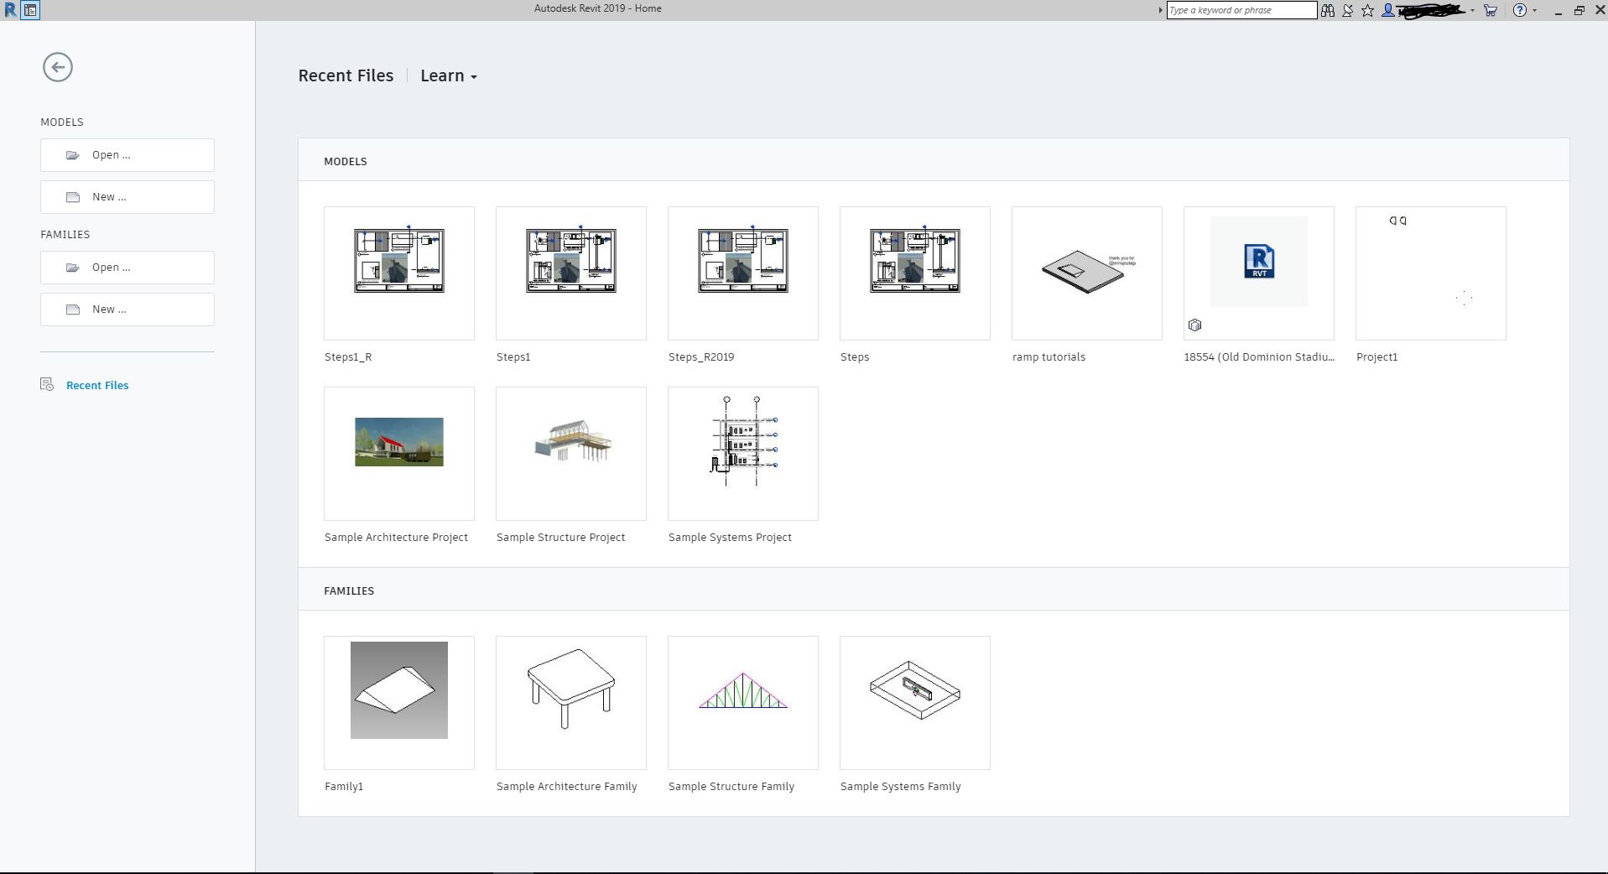Open the Learn dropdown menu

[448, 75]
